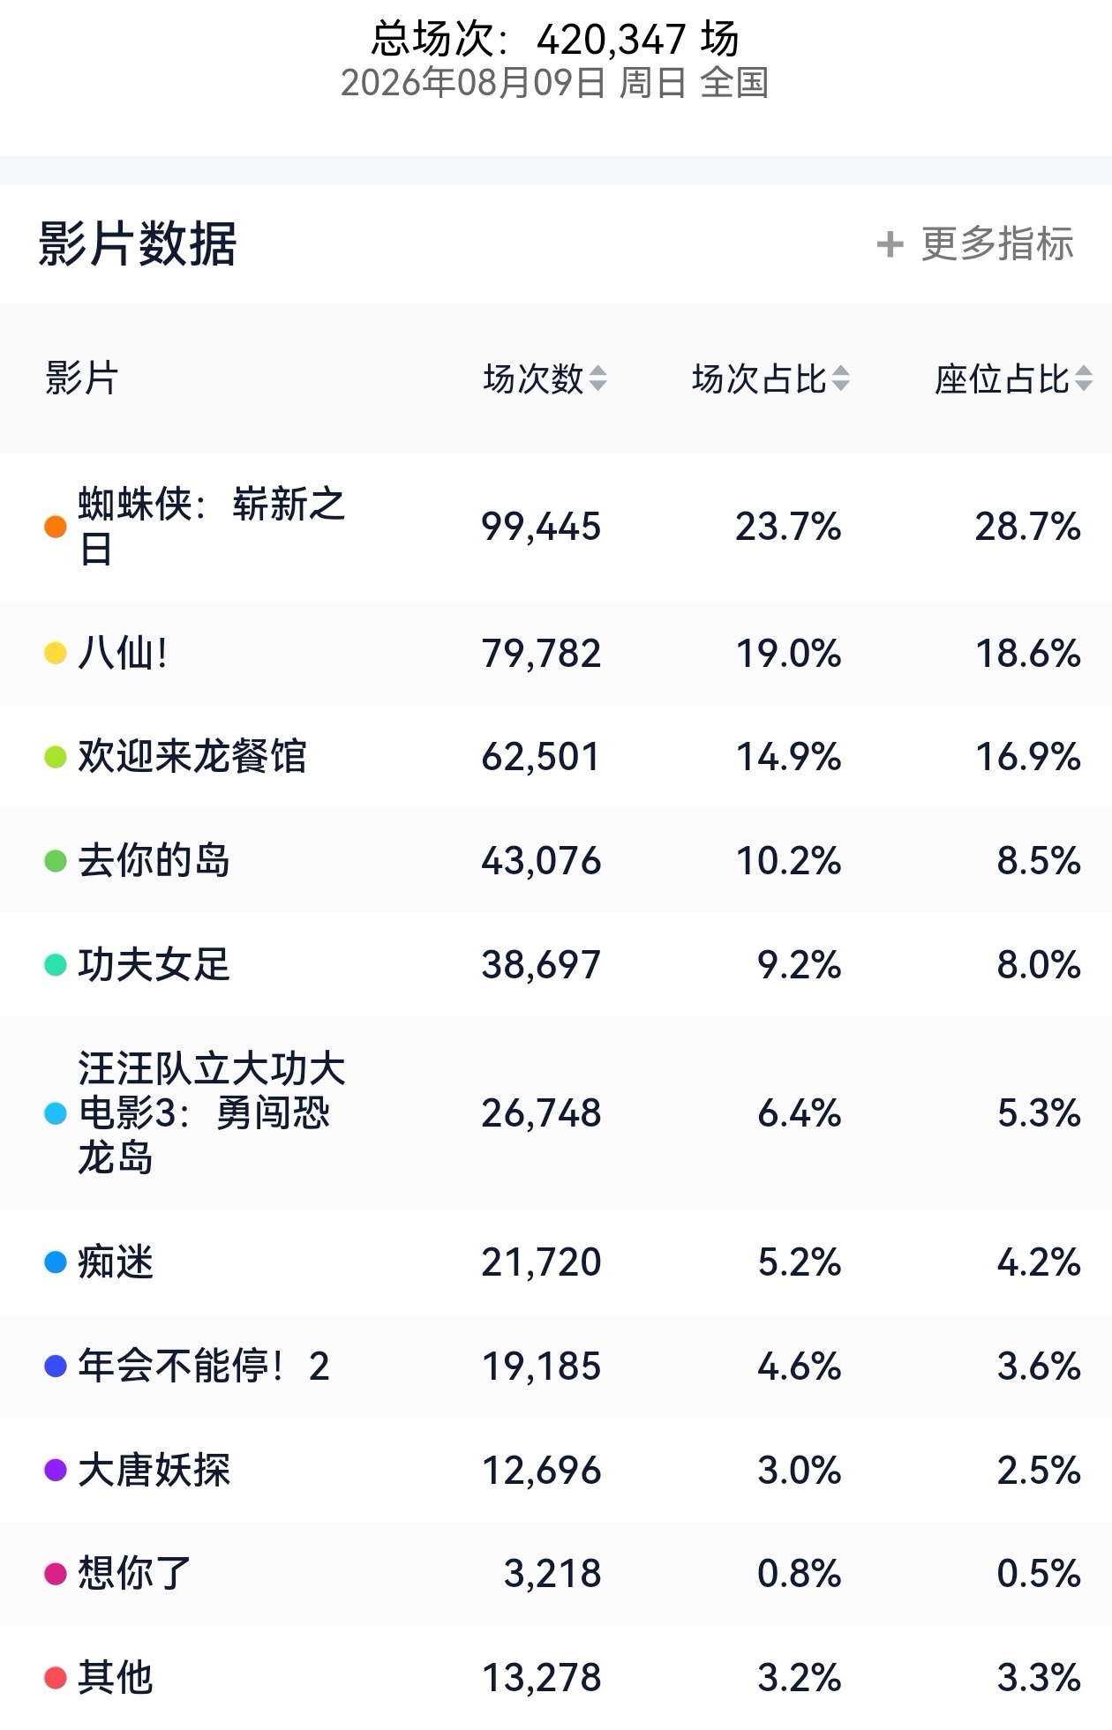The height and width of the screenshot is (1730, 1112).
Task: Click the light blue dot beside 汪汪队立大功
Action: pyautogui.click(x=56, y=1113)
